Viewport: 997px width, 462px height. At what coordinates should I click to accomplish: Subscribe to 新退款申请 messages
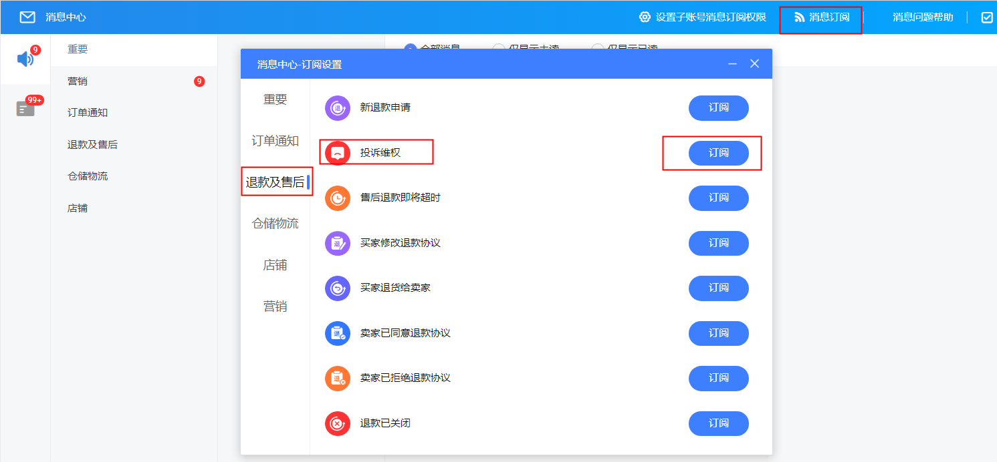click(x=719, y=108)
